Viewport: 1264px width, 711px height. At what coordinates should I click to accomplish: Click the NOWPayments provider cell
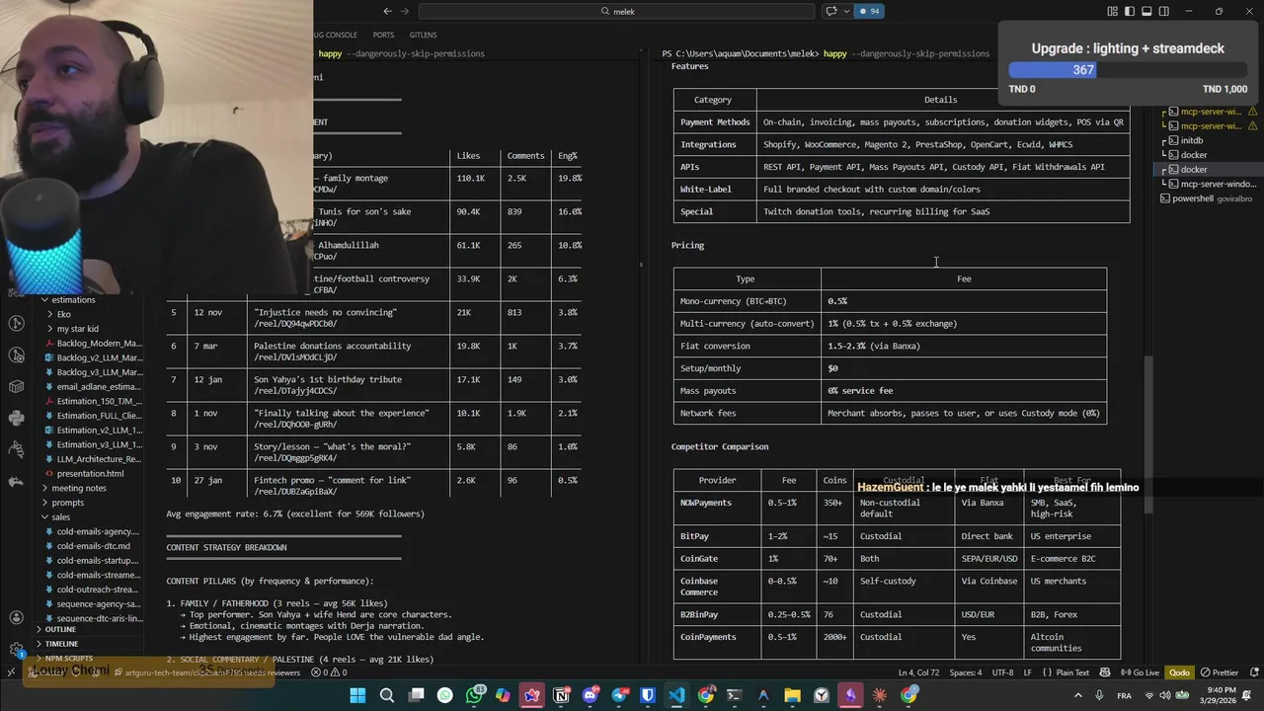click(x=705, y=503)
